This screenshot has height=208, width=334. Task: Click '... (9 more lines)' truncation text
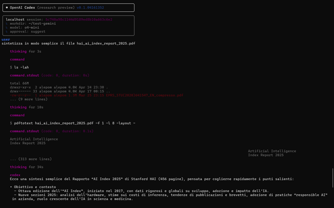click(29, 99)
